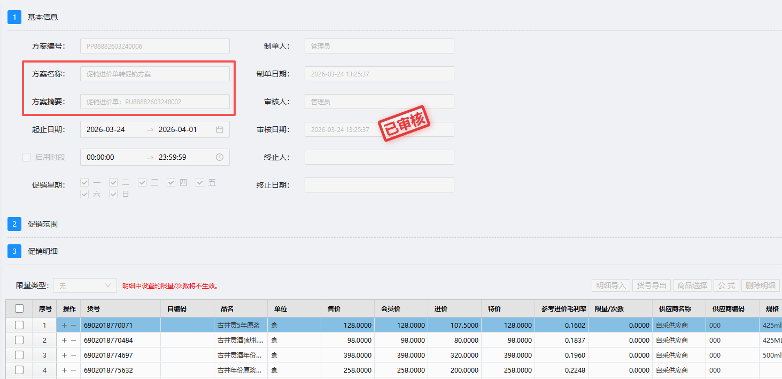Click the 已审核 red stamp
The height and width of the screenshot is (379, 782).
click(x=405, y=123)
